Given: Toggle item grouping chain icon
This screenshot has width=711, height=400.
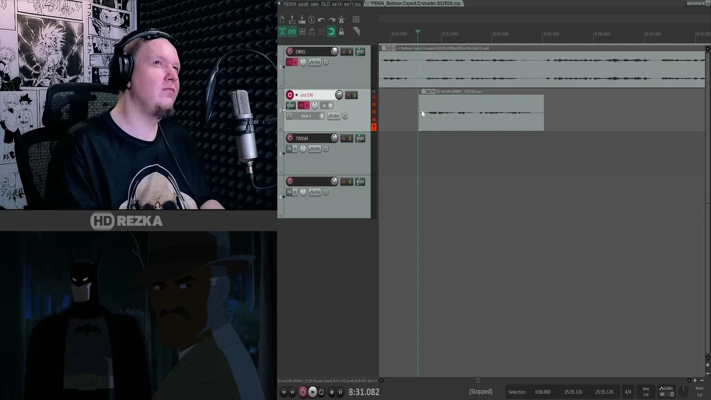Looking at the screenshot, I should tap(292, 32).
